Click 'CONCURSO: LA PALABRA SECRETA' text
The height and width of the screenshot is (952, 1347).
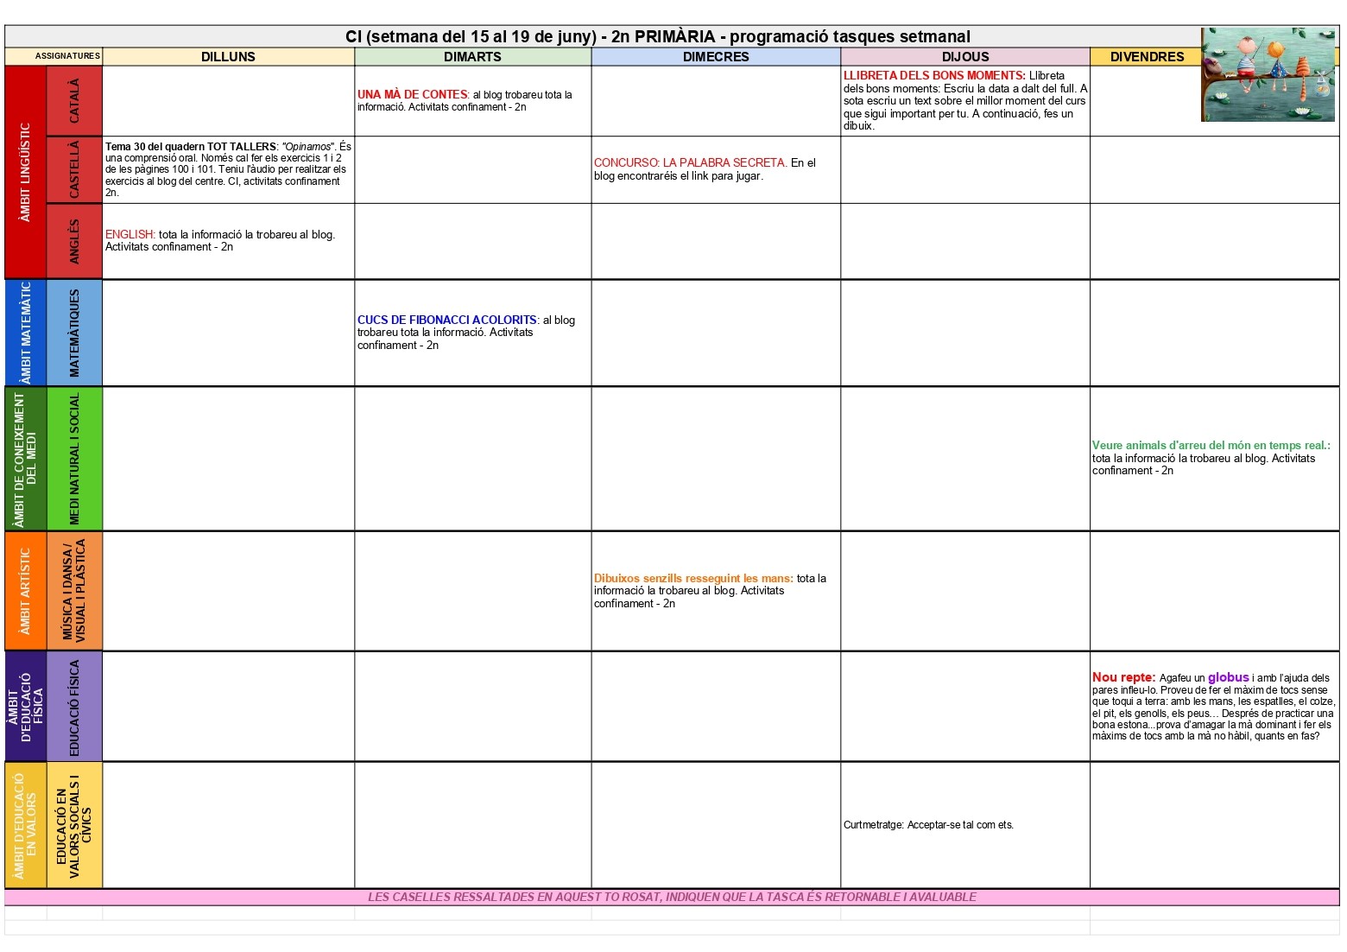click(689, 162)
